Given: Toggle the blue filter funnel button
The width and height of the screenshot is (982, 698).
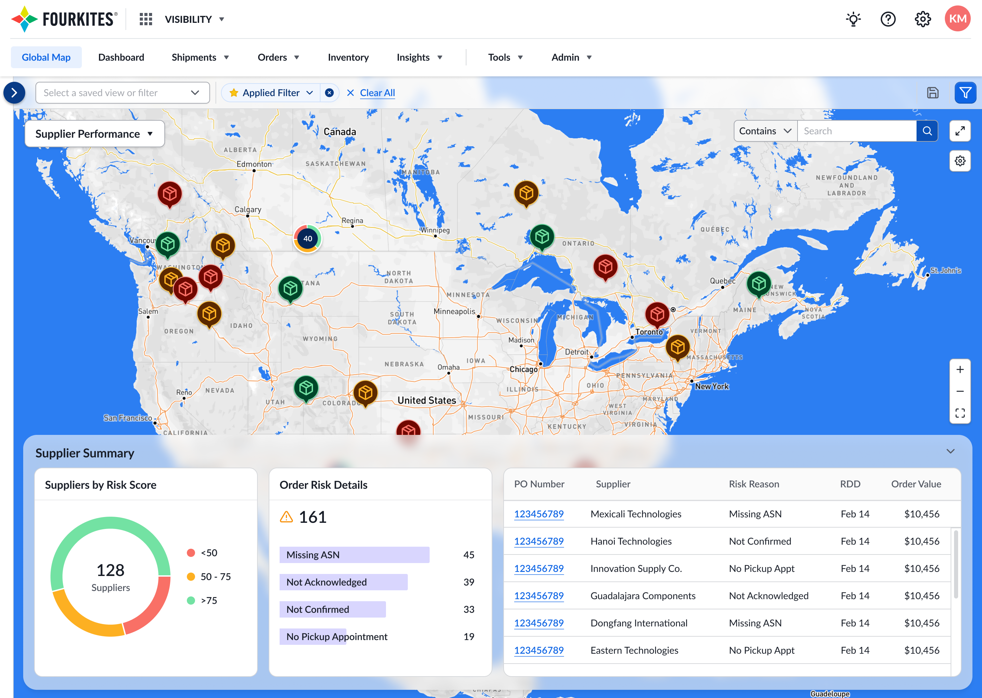Looking at the screenshot, I should point(965,93).
